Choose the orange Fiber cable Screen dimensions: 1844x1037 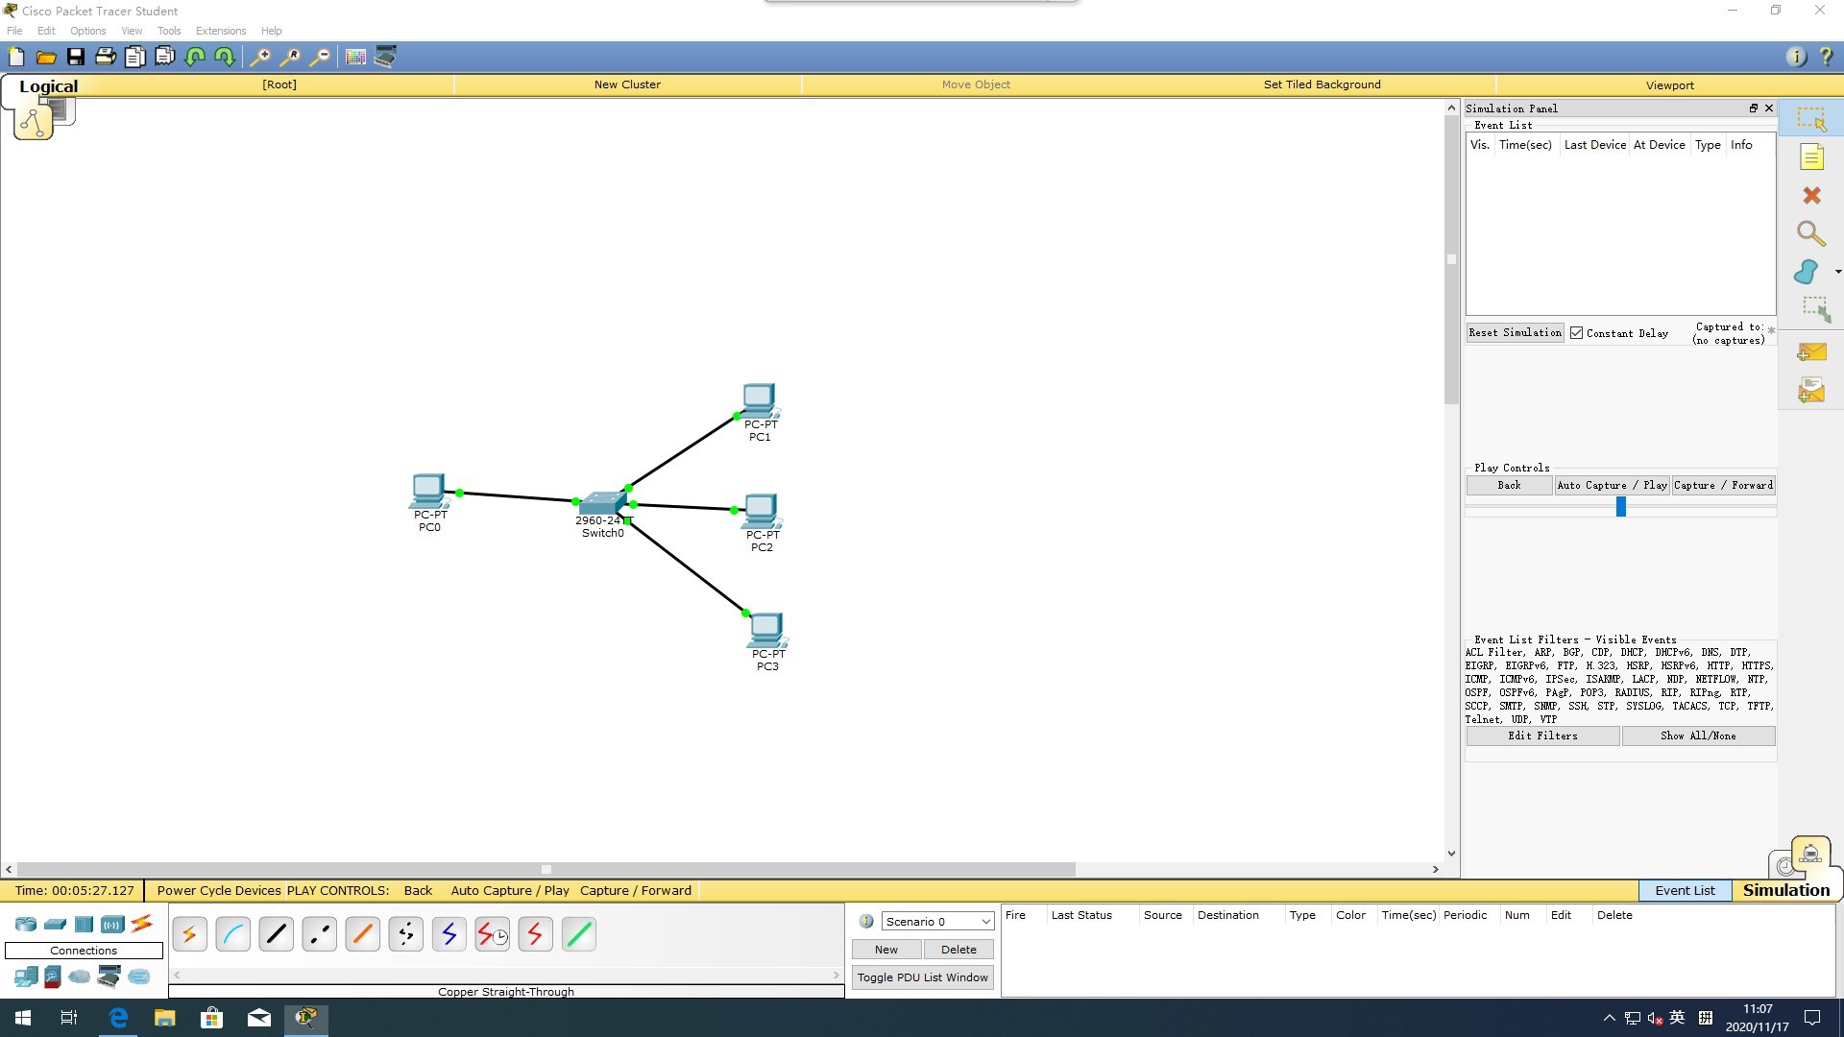tap(362, 934)
